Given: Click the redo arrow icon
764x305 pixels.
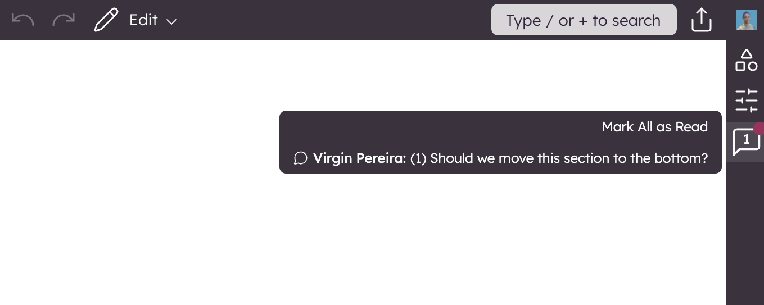Looking at the screenshot, I should click(64, 20).
